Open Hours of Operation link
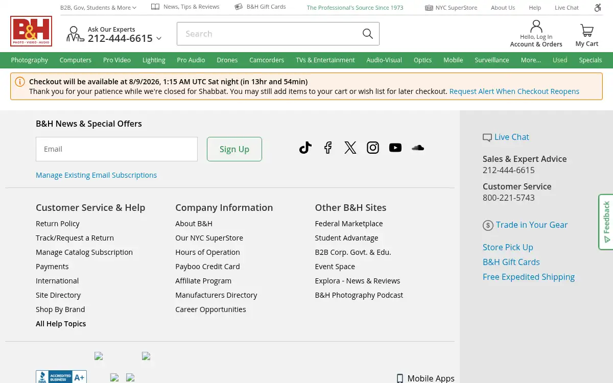 (x=207, y=252)
